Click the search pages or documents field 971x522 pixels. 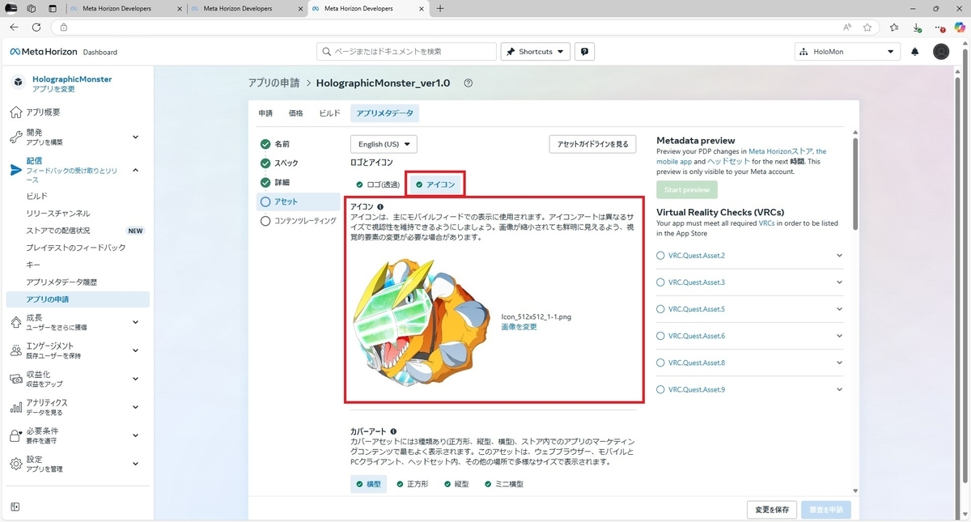click(406, 52)
